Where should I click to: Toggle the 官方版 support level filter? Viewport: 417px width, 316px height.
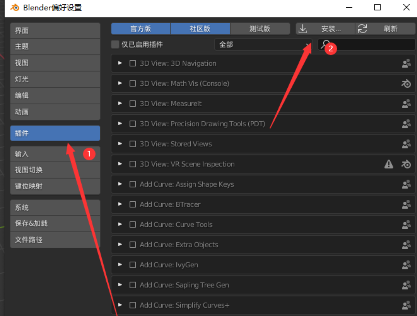[x=141, y=29]
